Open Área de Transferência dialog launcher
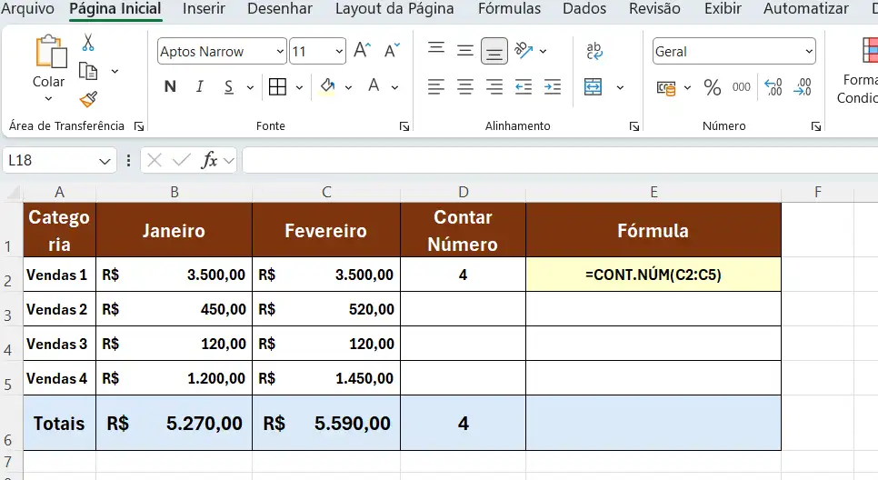This screenshot has width=878, height=480. click(x=139, y=126)
